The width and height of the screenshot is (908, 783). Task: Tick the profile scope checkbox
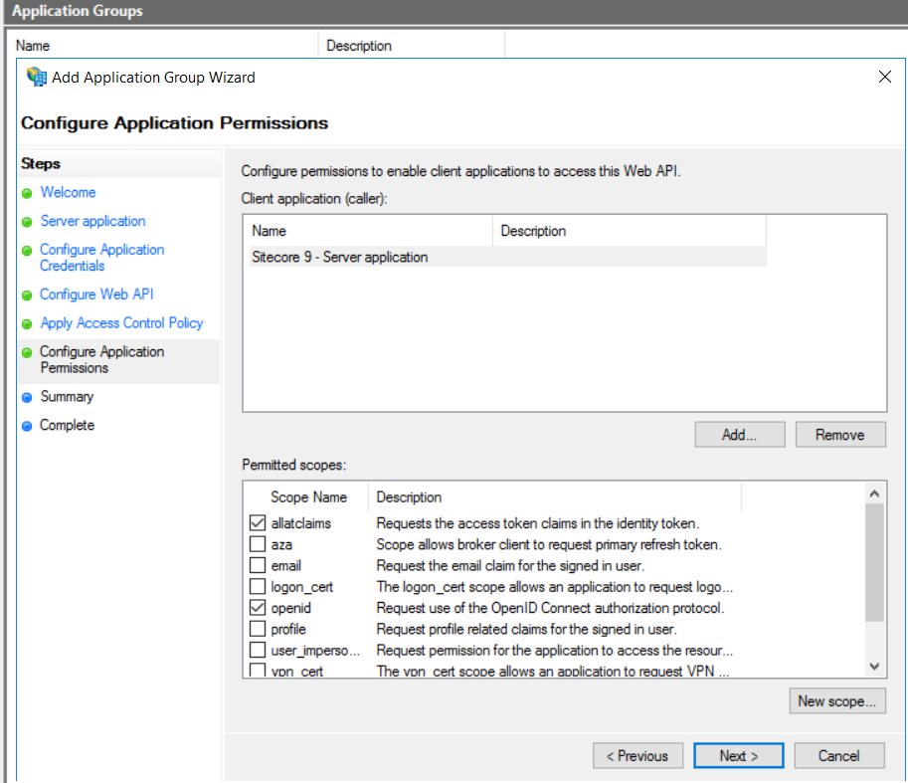[x=258, y=629]
